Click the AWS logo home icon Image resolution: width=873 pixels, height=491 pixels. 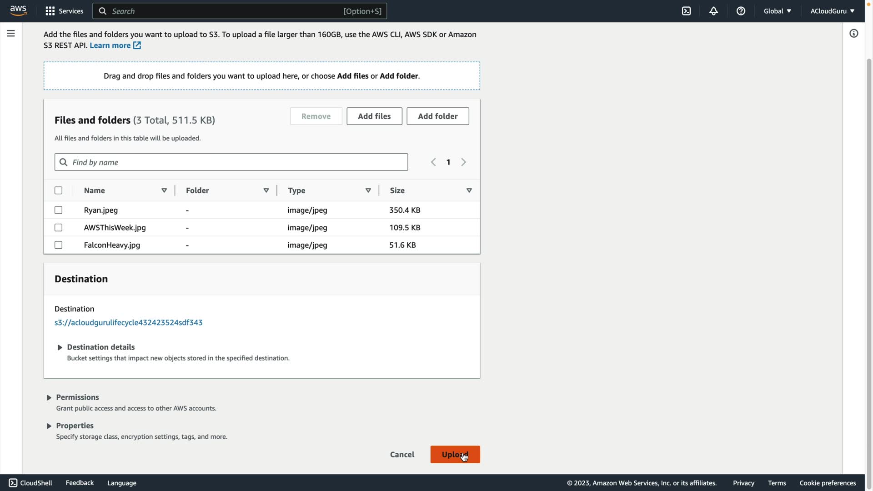click(x=18, y=11)
